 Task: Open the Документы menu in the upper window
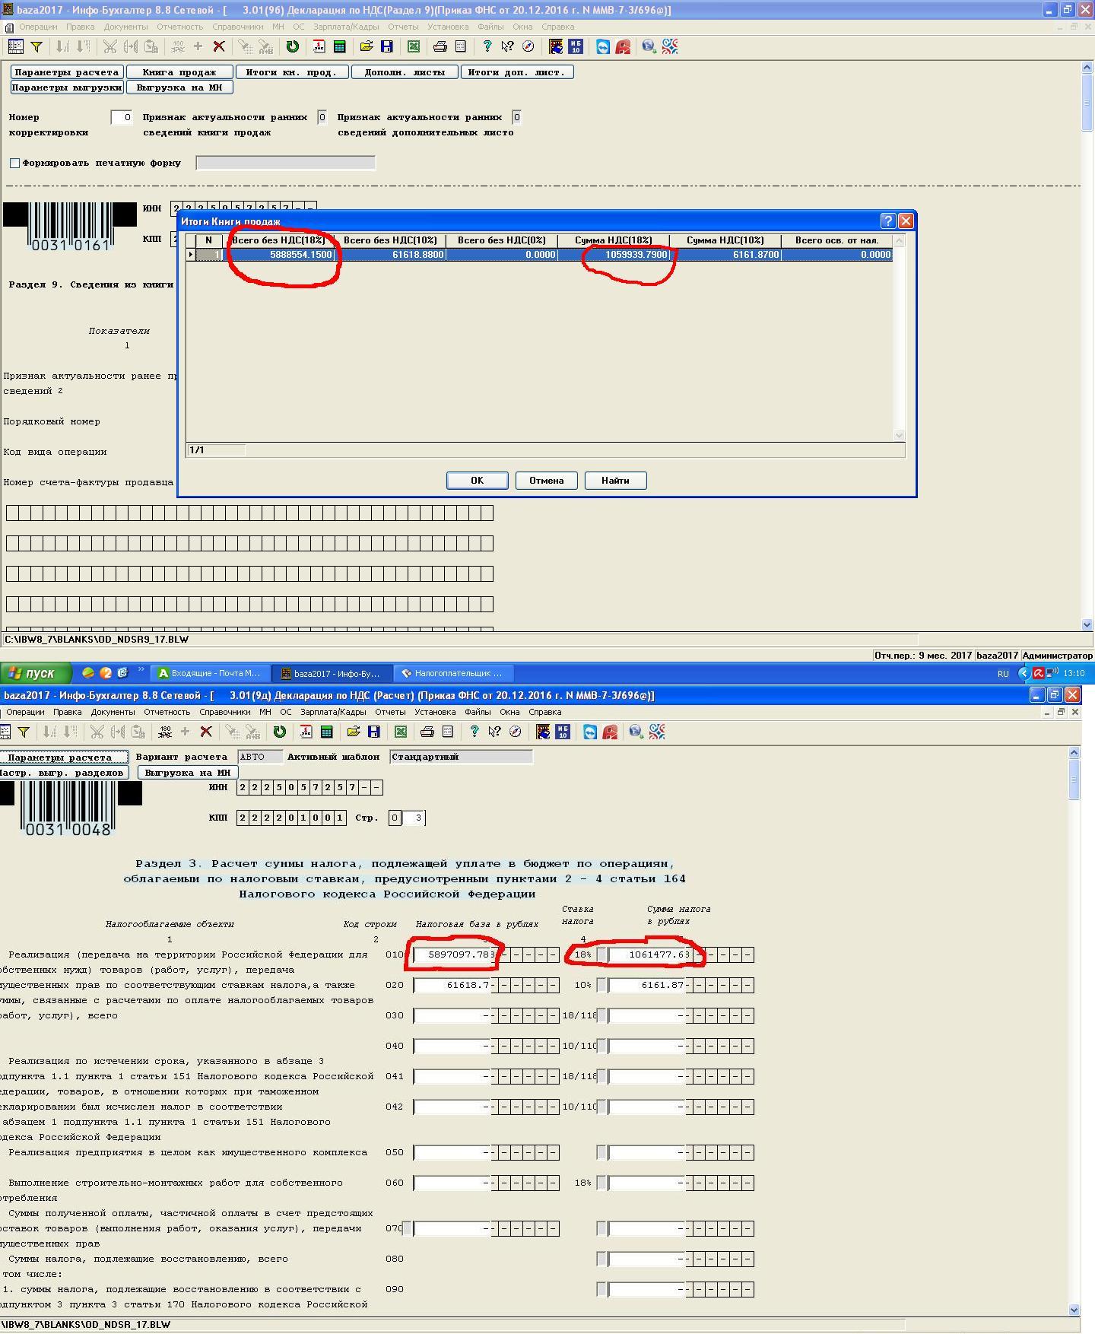[x=125, y=27]
